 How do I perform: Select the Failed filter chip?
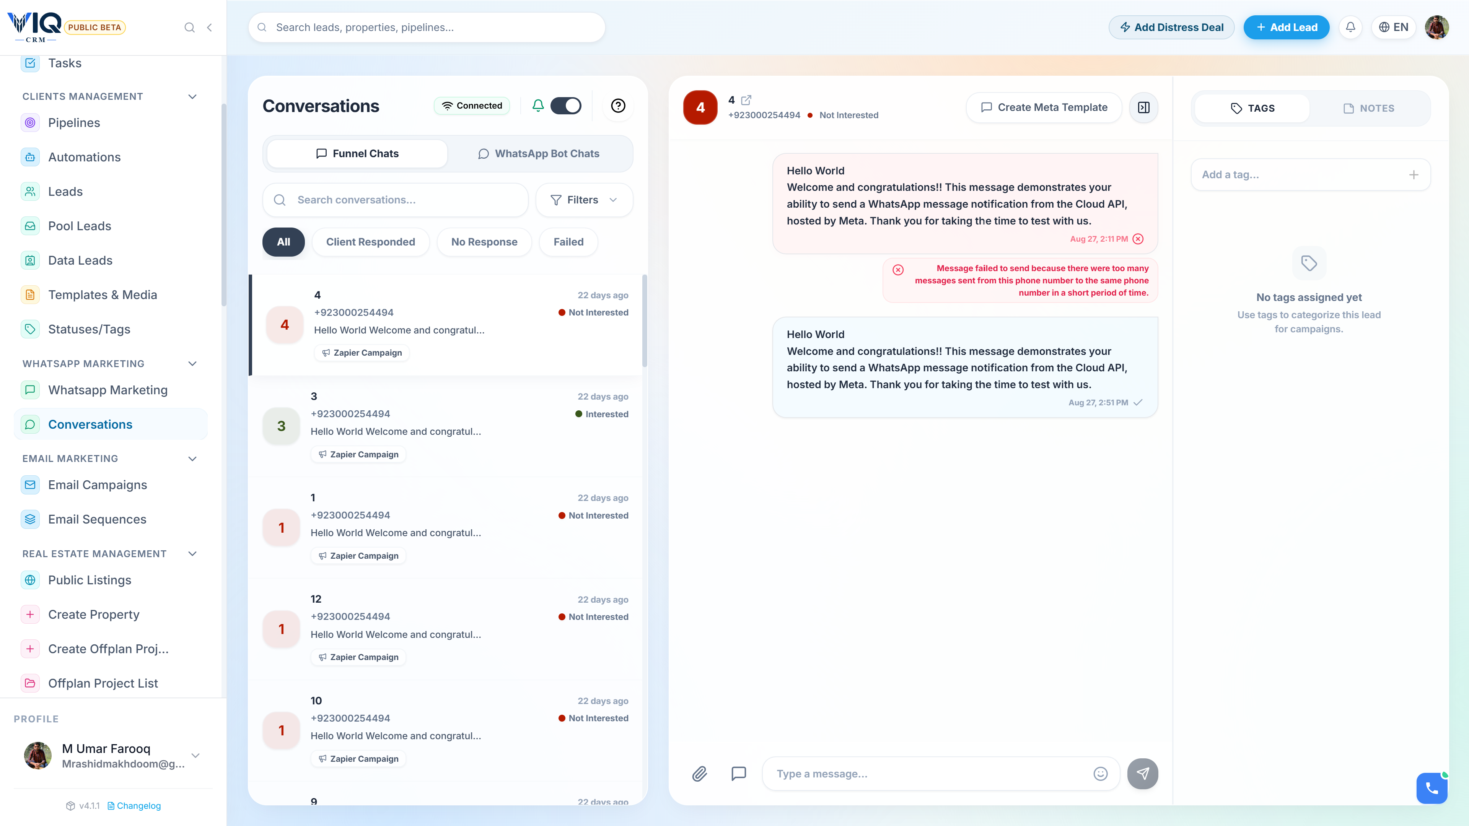tap(568, 242)
